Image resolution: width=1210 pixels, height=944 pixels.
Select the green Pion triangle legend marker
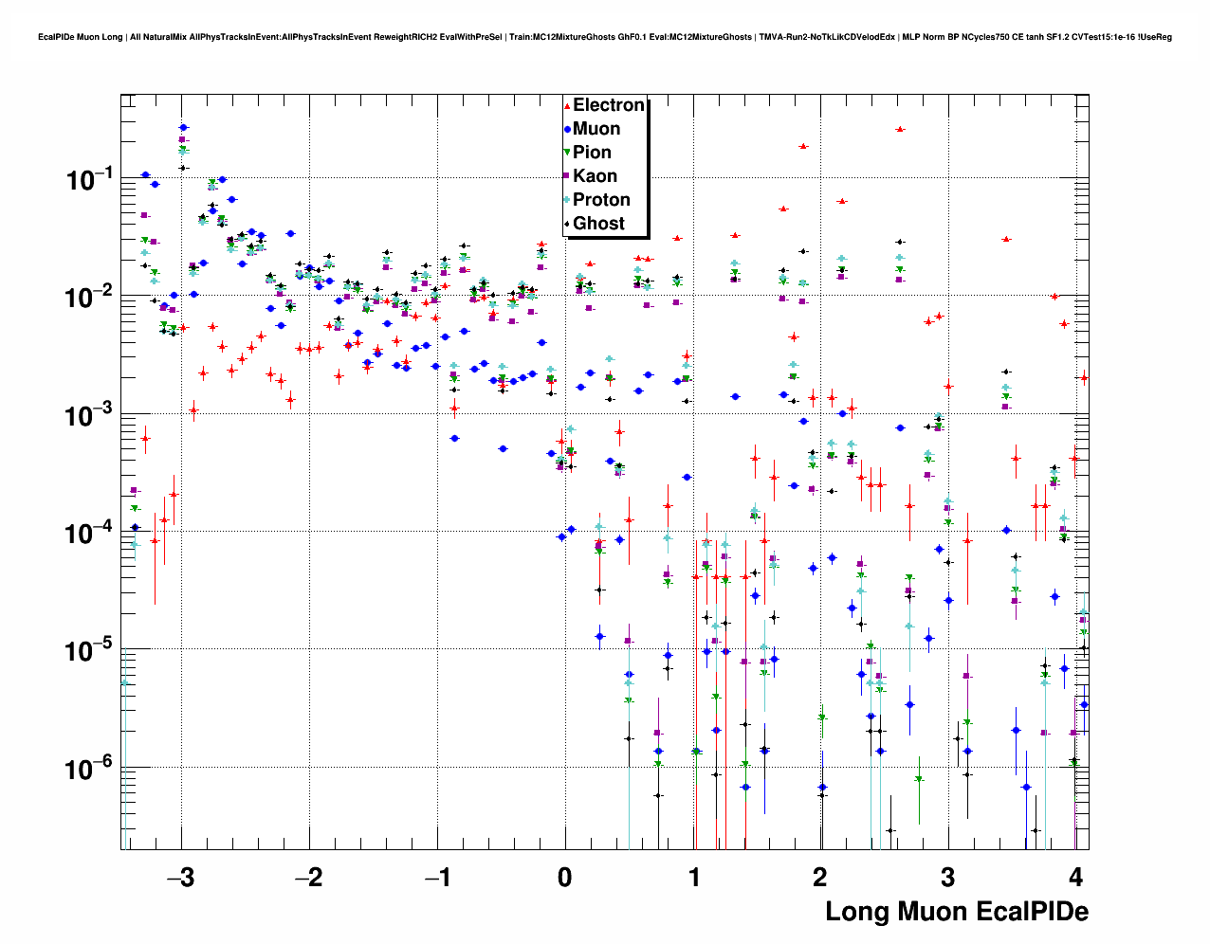567,153
